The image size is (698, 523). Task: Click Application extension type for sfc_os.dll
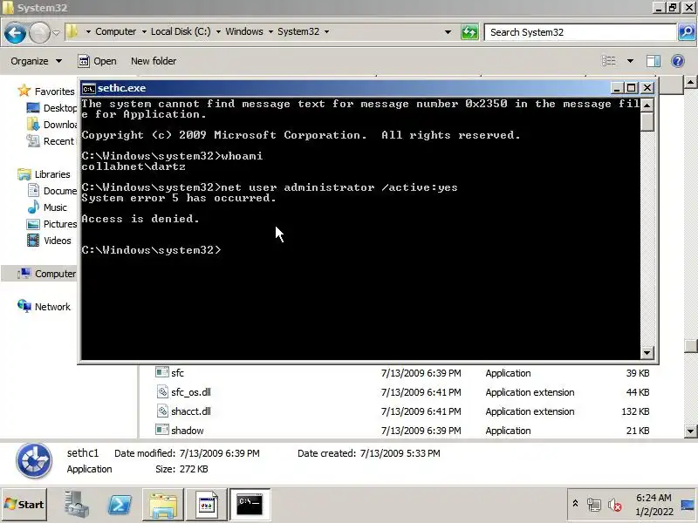click(x=530, y=391)
